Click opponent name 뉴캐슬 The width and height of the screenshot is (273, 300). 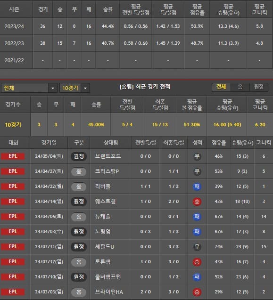[103, 216]
